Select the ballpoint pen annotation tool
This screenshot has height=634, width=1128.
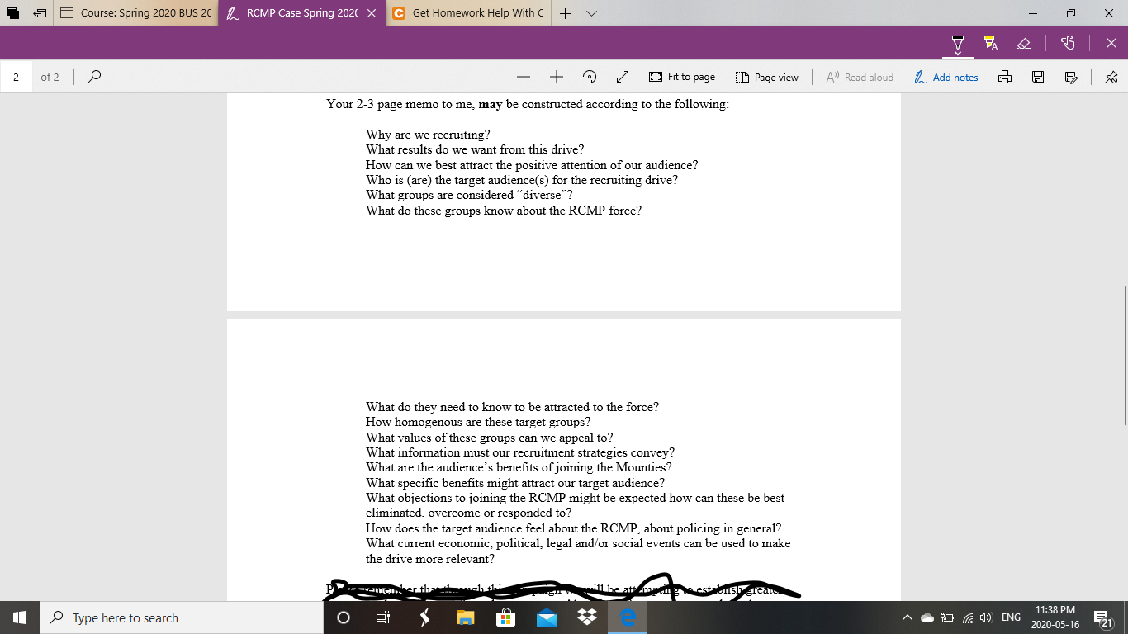point(958,43)
